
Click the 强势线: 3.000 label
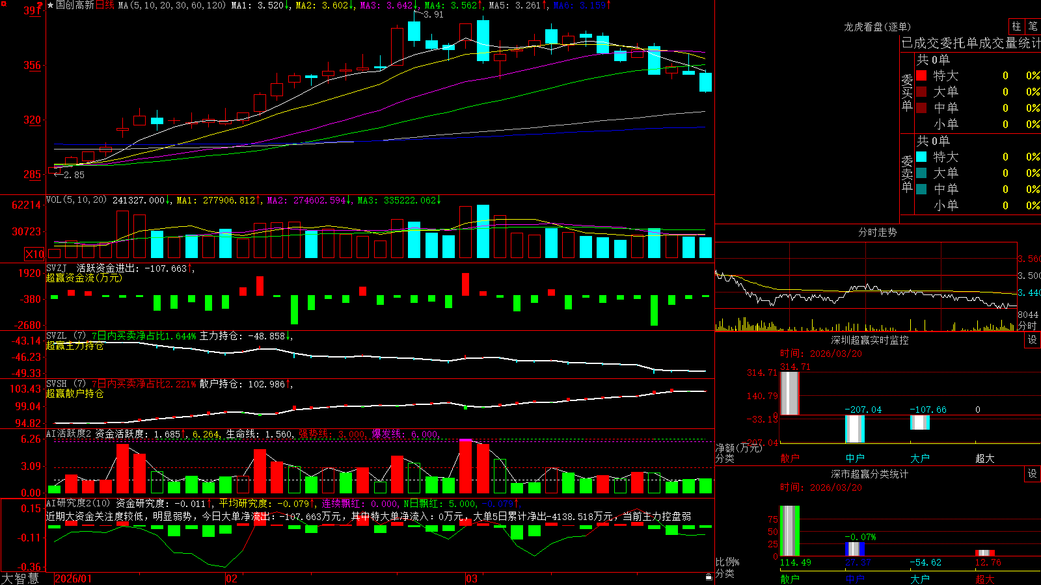tap(332, 434)
